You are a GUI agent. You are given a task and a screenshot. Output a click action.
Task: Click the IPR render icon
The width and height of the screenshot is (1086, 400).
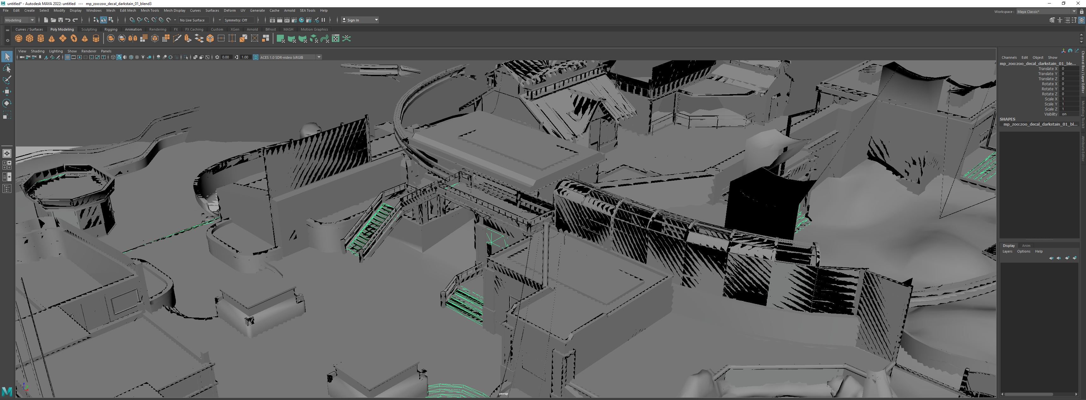point(287,20)
